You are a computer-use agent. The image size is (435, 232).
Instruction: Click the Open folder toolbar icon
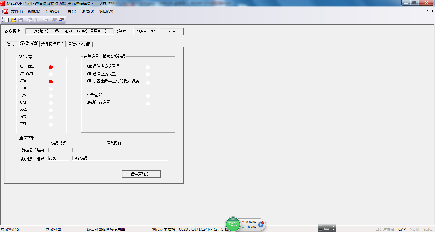coord(14,20)
